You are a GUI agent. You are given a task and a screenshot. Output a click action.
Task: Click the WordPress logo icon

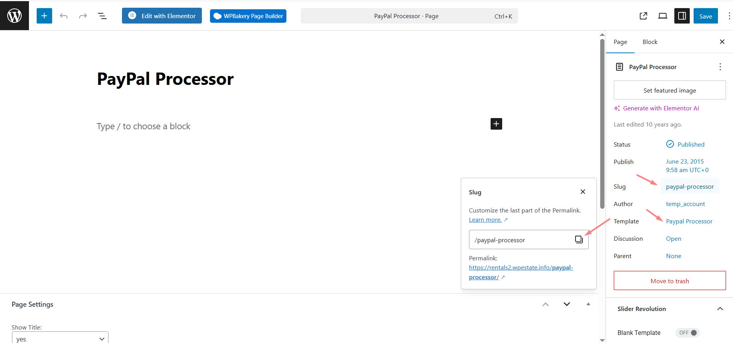click(x=14, y=15)
